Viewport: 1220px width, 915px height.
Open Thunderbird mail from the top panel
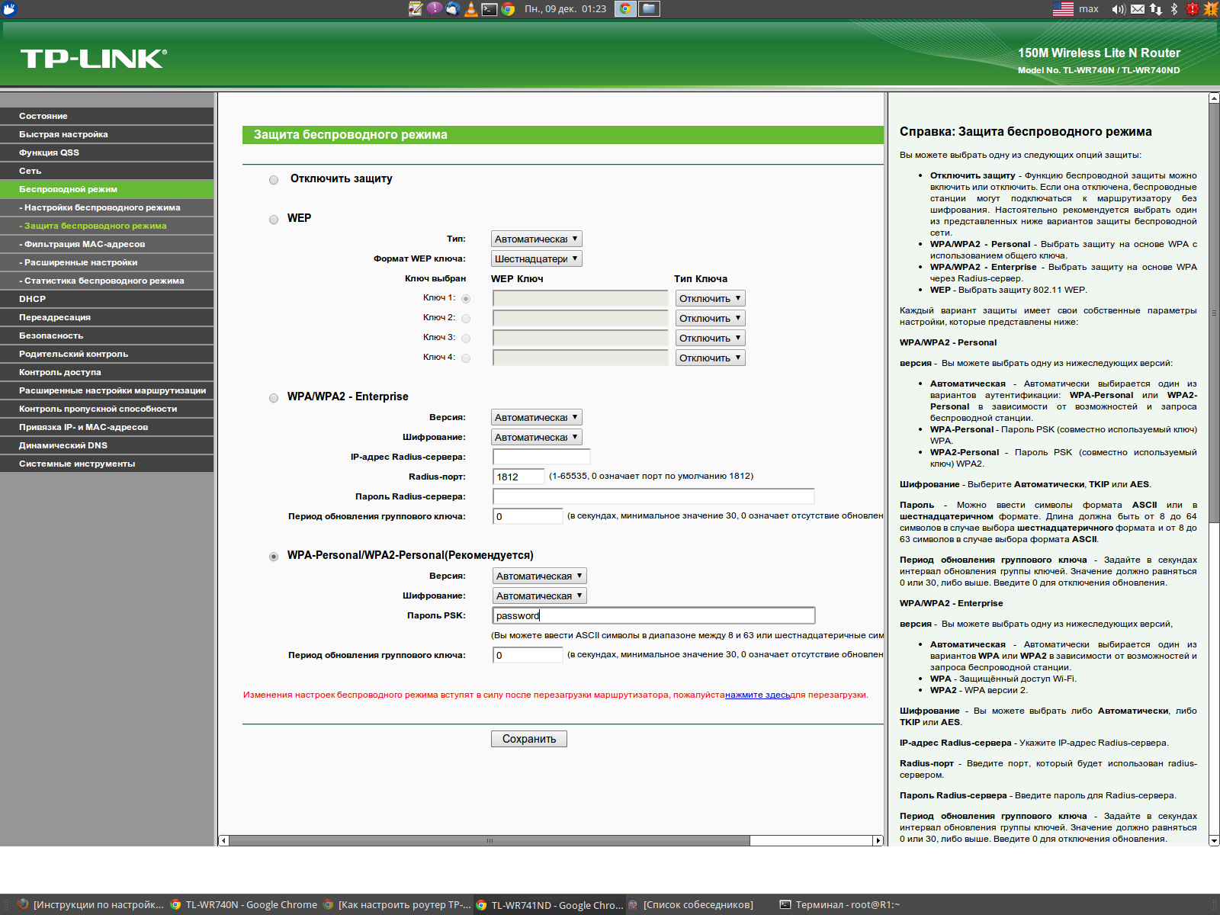point(453,9)
